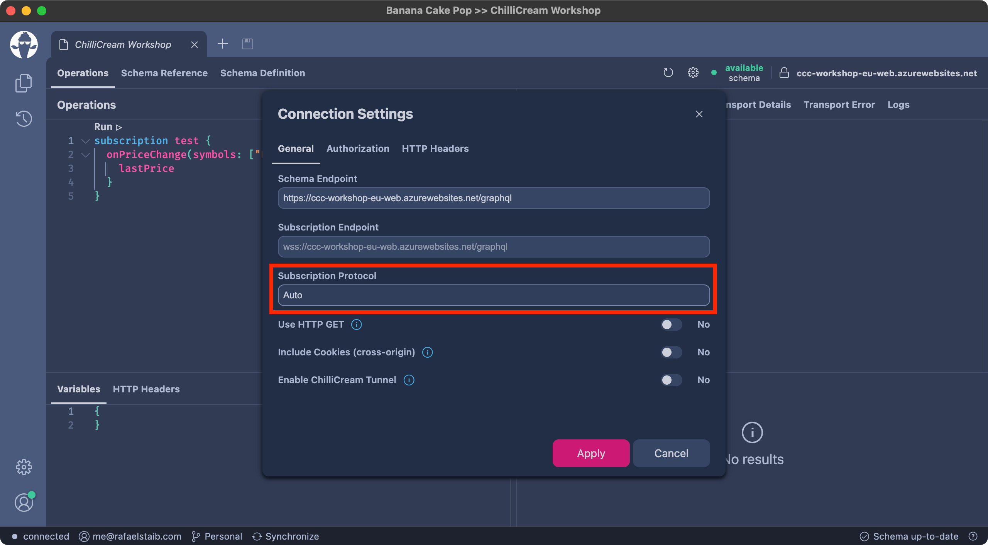Open the Schema Reference tab
This screenshot has width=988, height=545.
tap(164, 73)
